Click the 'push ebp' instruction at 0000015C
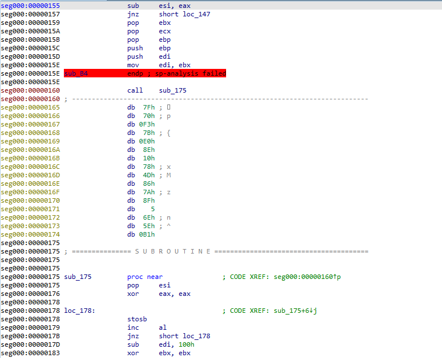This screenshot has height=358, width=442. 149,48
